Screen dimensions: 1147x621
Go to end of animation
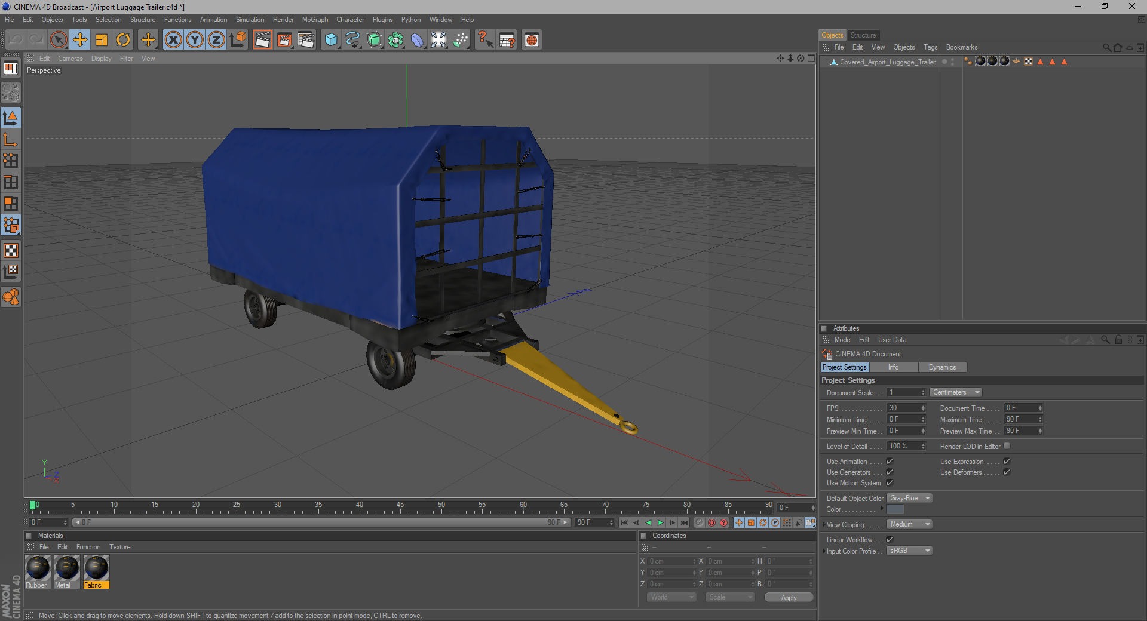pos(684,522)
